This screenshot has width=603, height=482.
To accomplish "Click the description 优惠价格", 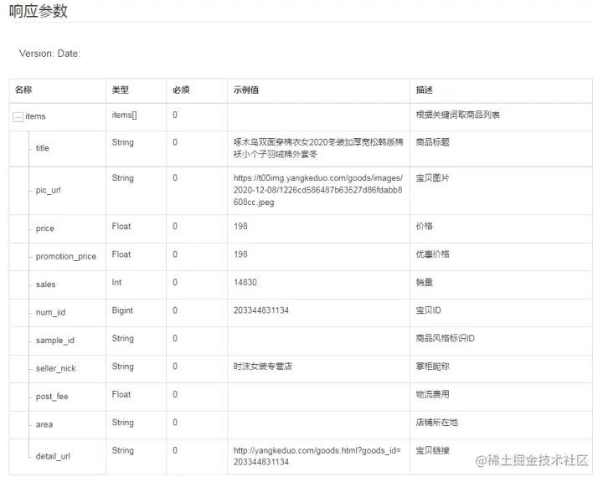I will tap(432, 254).
